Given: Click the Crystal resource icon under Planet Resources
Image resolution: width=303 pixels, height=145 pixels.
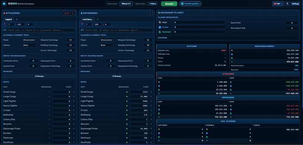Looking at the screenshot, I should [159, 27].
